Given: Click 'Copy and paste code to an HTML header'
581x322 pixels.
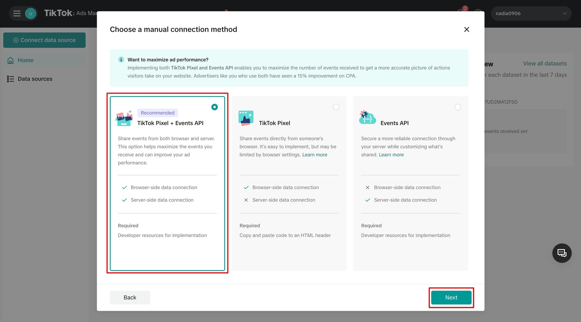Looking at the screenshot, I should pos(285,235).
